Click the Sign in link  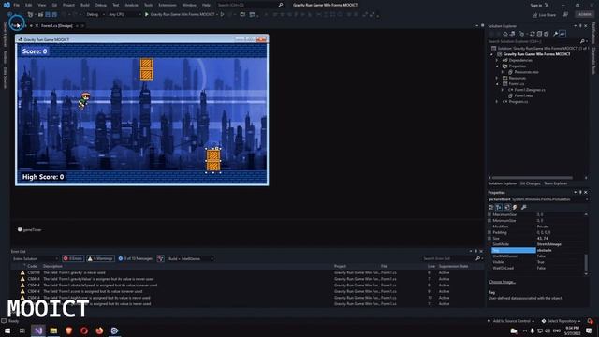(x=536, y=5)
